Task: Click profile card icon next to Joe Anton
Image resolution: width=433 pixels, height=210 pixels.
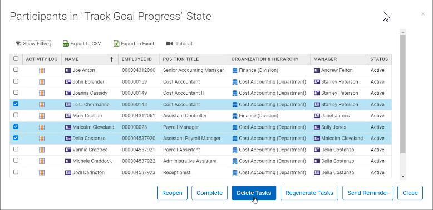Action: (x=68, y=70)
